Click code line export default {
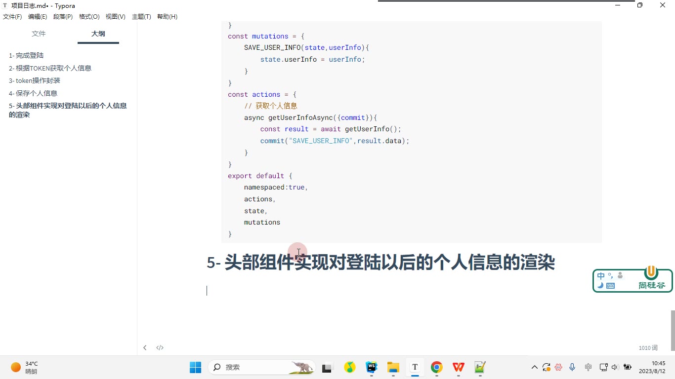The height and width of the screenshot is (379, 675). tap(260, 176)
